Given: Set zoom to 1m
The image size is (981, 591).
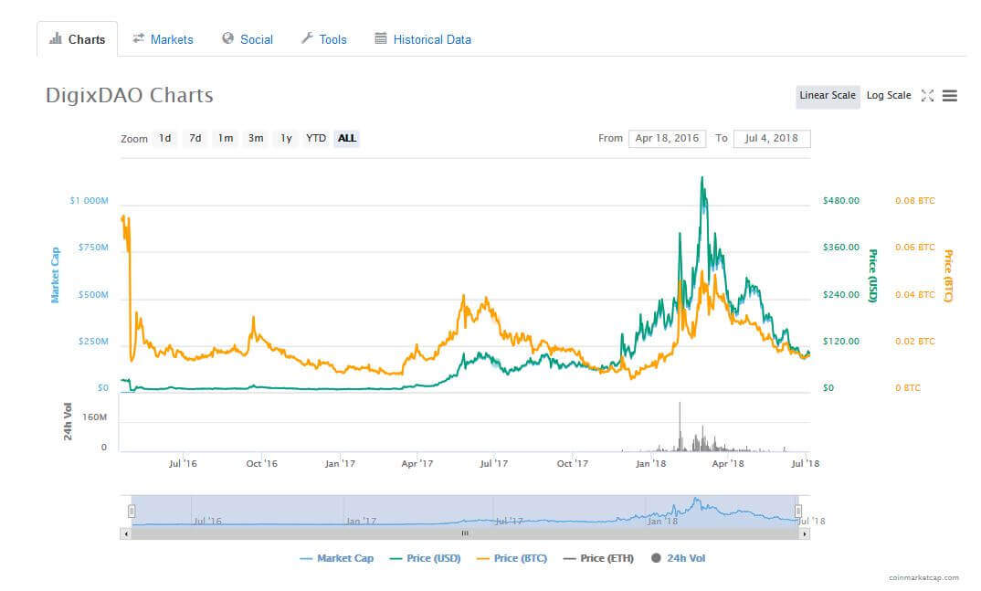Looking at the screenshot, I should click(x=226, y=138).
